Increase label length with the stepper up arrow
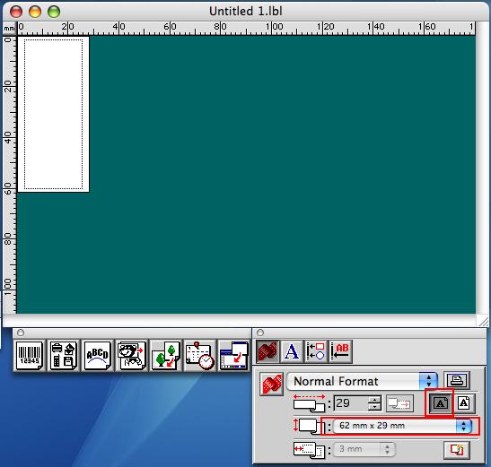This screenshot has height=467, width=491. (x=374, y=400)
